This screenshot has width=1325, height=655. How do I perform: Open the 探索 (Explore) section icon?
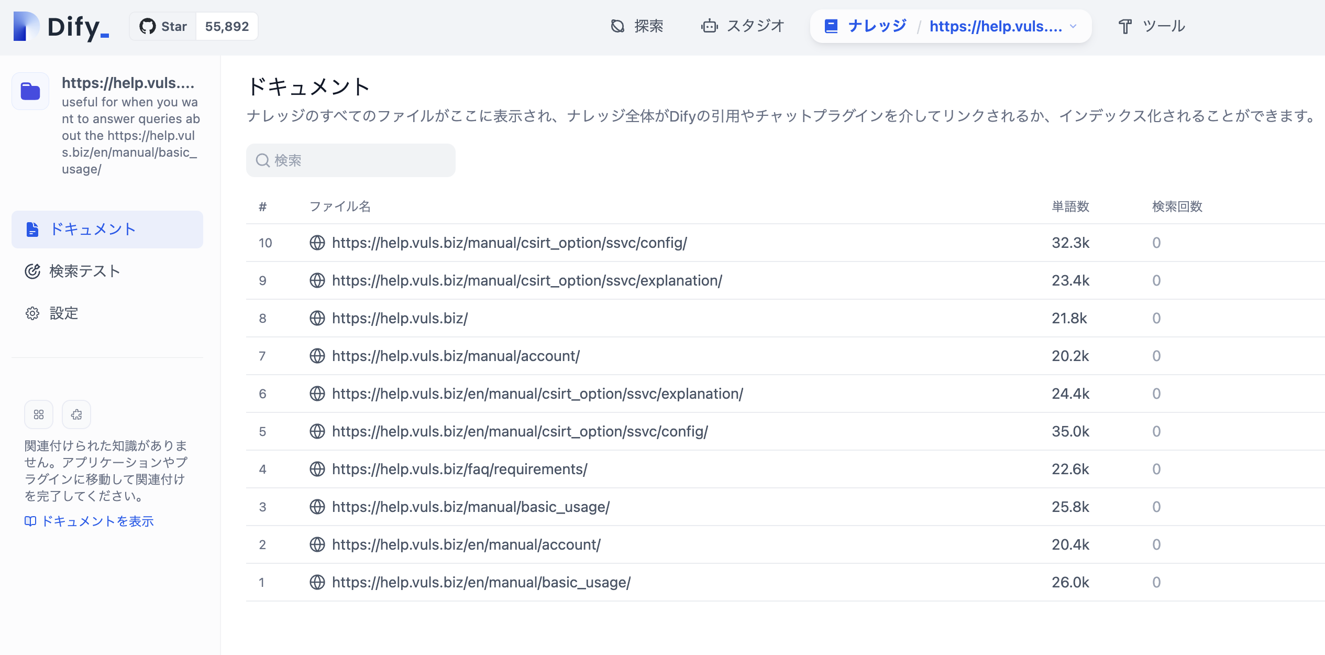coord(617,26)
